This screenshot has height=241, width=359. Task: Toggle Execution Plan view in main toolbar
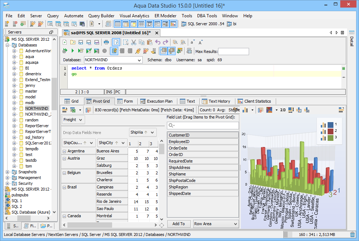point(165,24)
